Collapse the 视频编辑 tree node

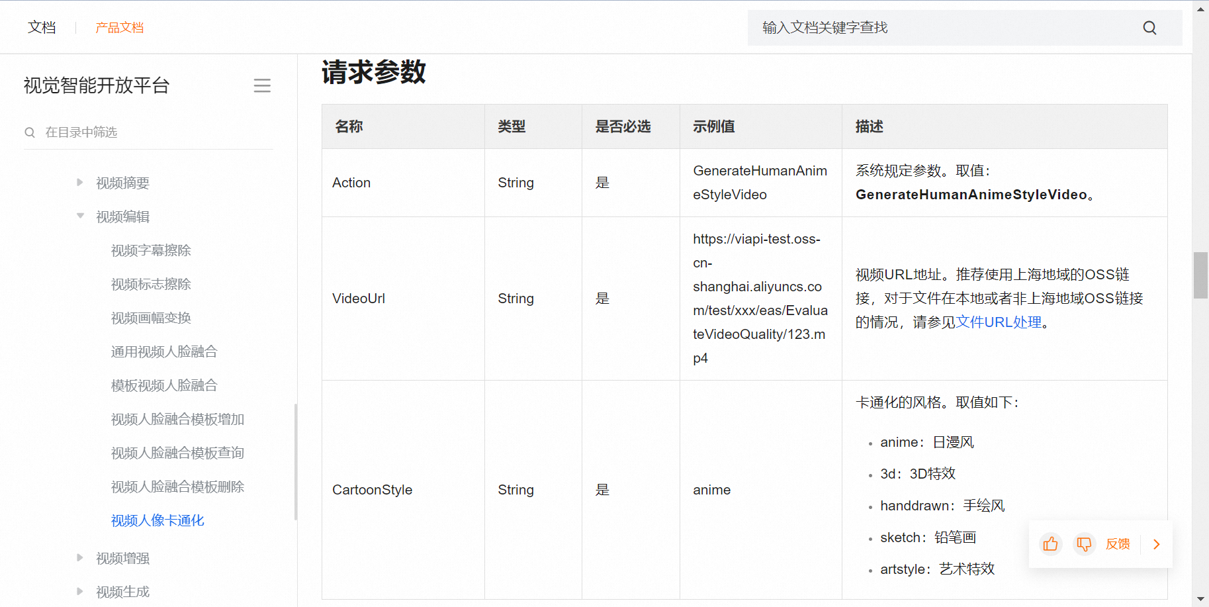coord(80,216)
